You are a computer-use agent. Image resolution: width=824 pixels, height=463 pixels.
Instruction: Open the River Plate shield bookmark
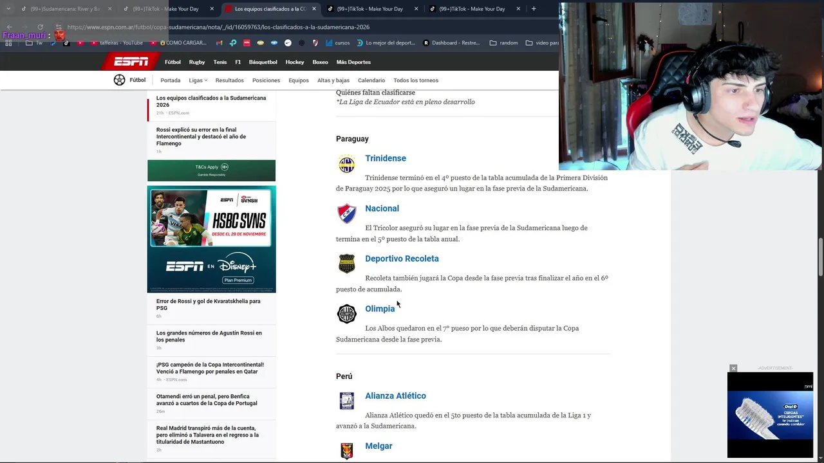pyautogui.click(x=315, y=43)
